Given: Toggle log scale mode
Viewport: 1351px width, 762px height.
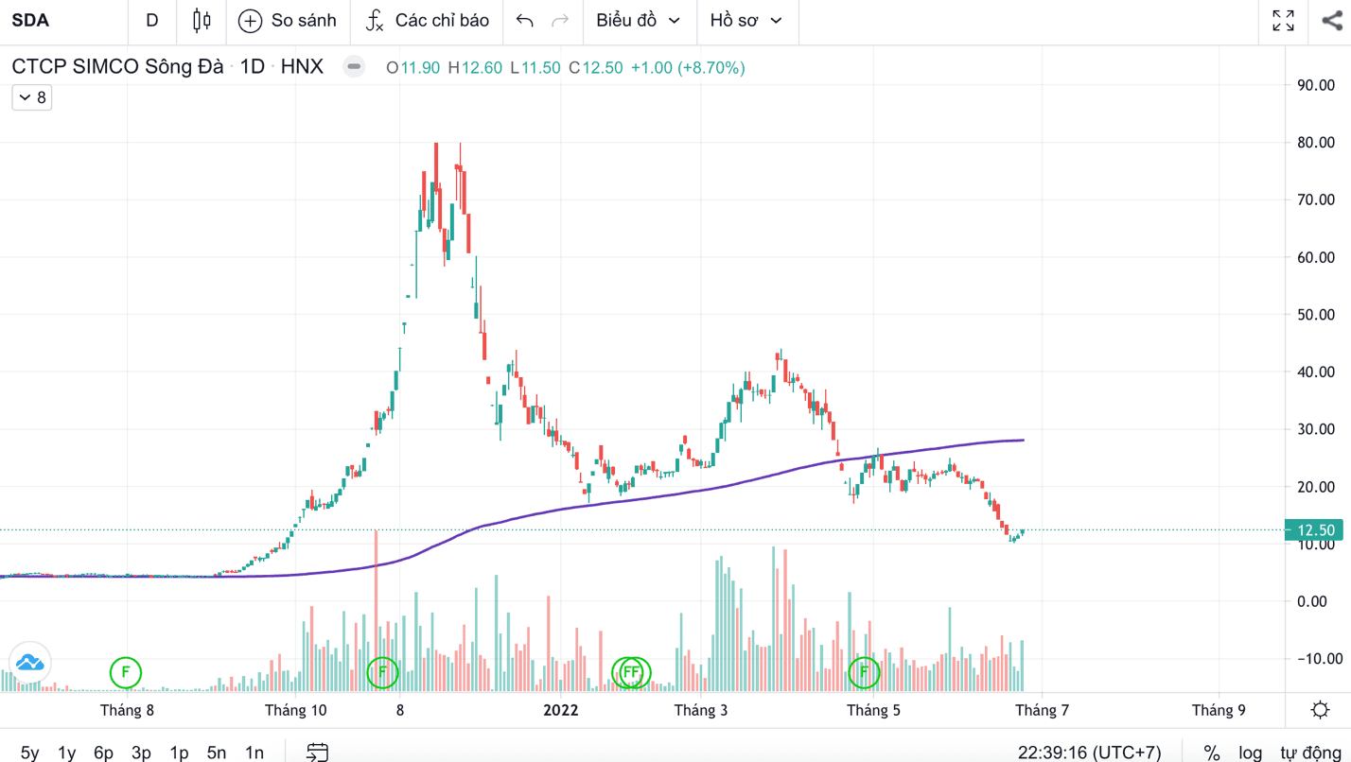Looking at the screenshot, I should coord(1251,753).
